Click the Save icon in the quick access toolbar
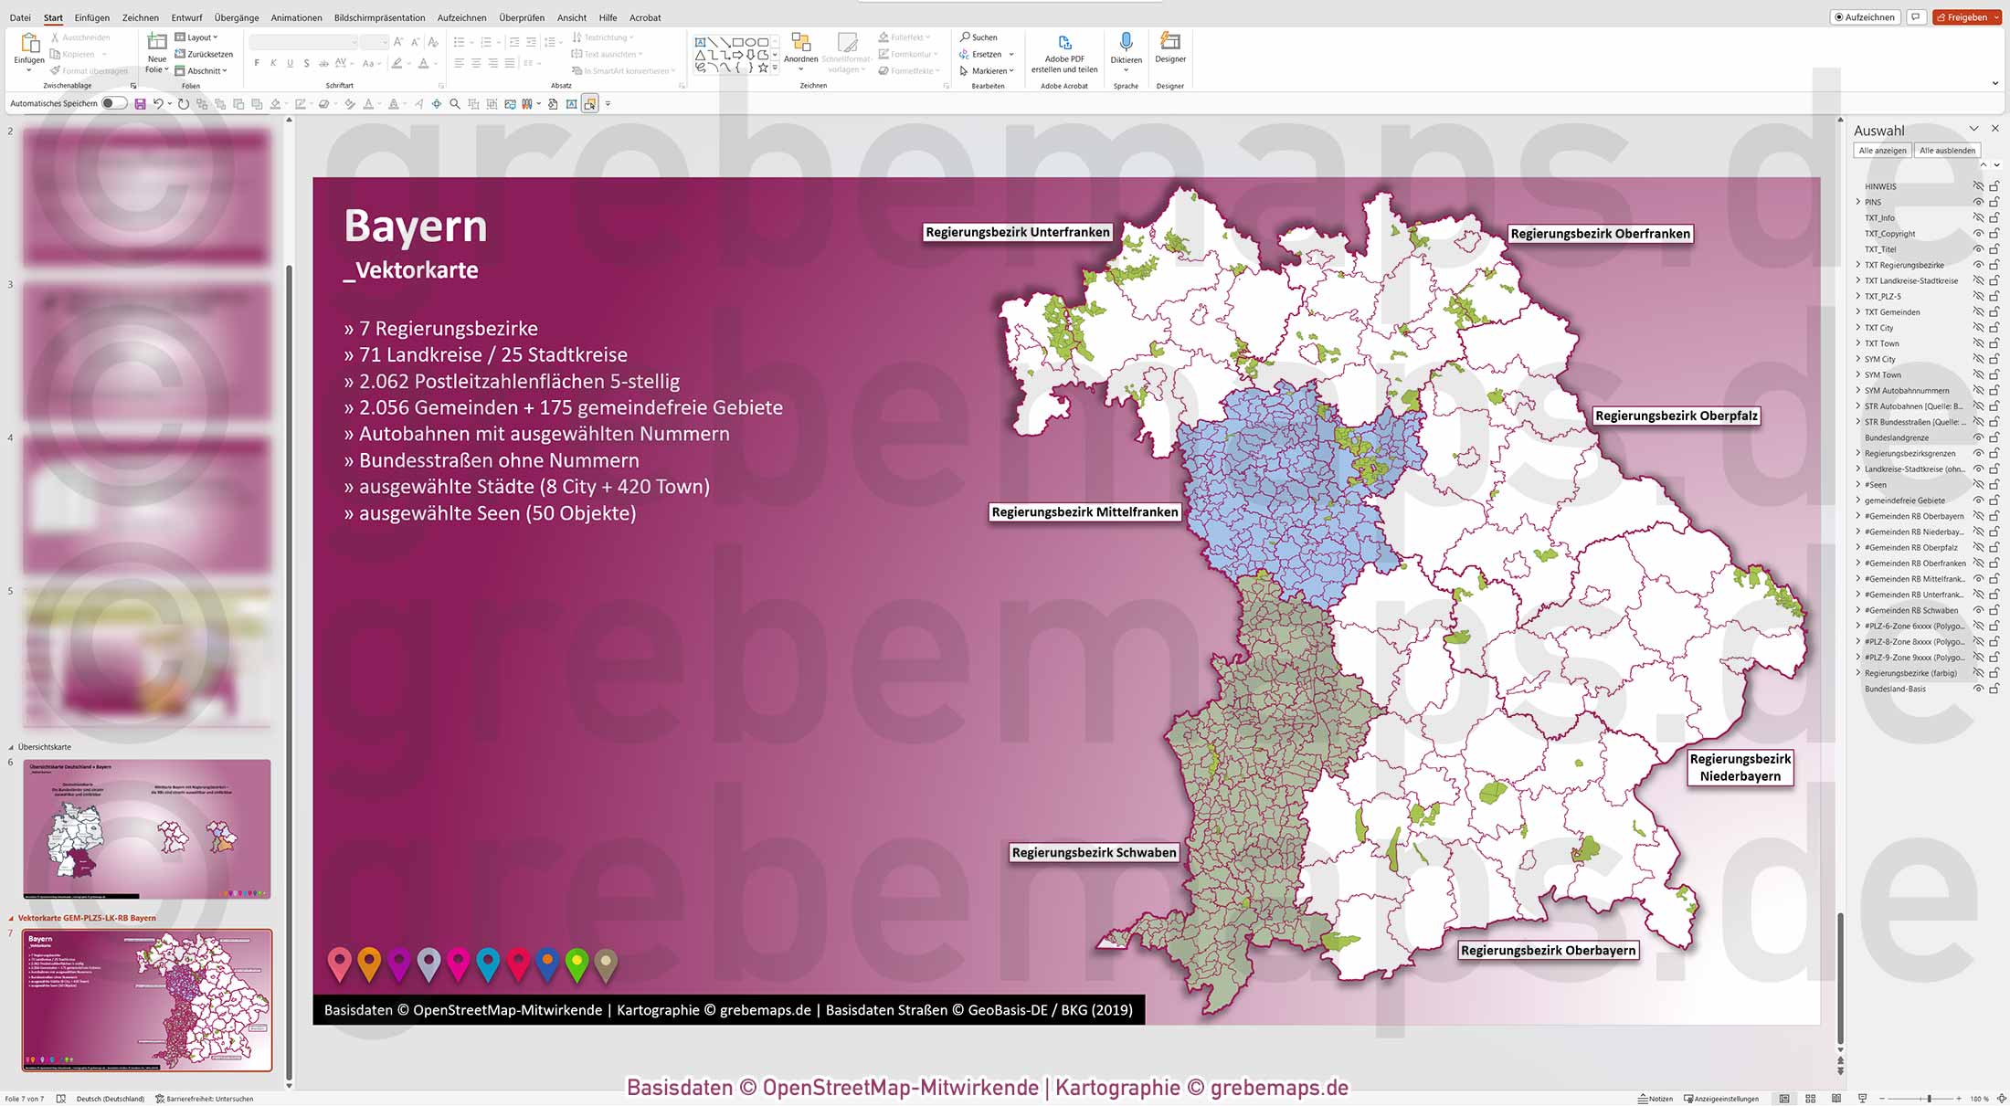 coord(139,103)
